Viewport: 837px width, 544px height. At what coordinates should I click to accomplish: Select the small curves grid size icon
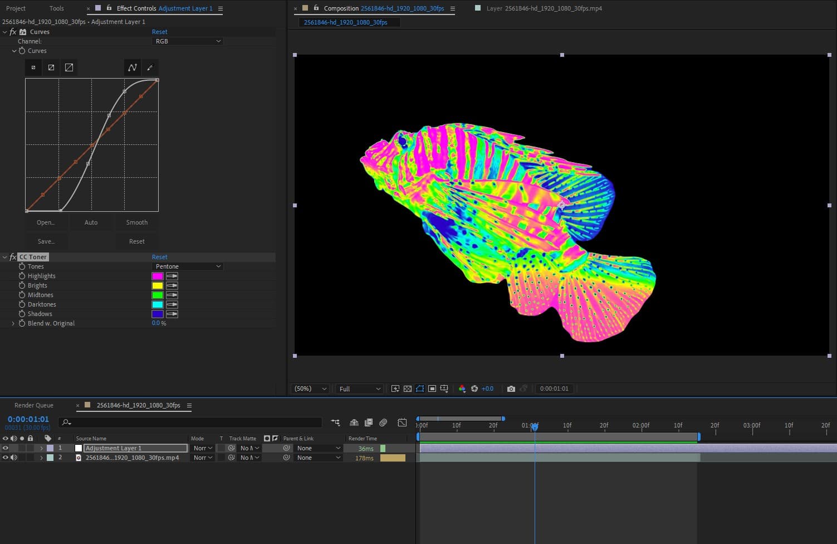(33, 67)
